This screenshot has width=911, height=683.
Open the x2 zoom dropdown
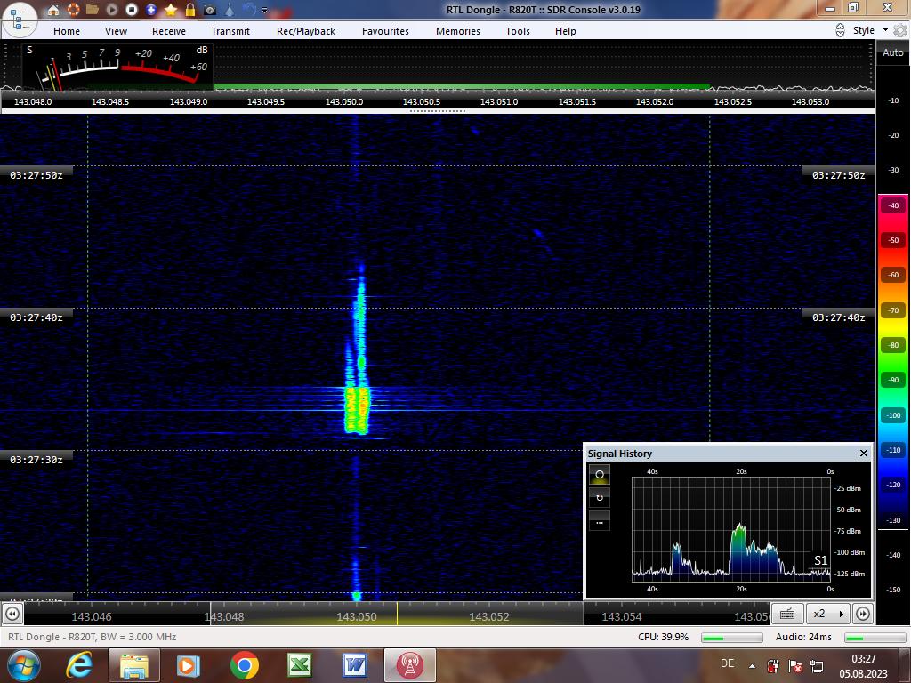tap(828, 614)
